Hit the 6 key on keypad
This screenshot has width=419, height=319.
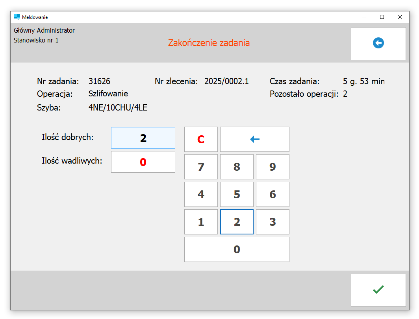(x=273, y=194)
